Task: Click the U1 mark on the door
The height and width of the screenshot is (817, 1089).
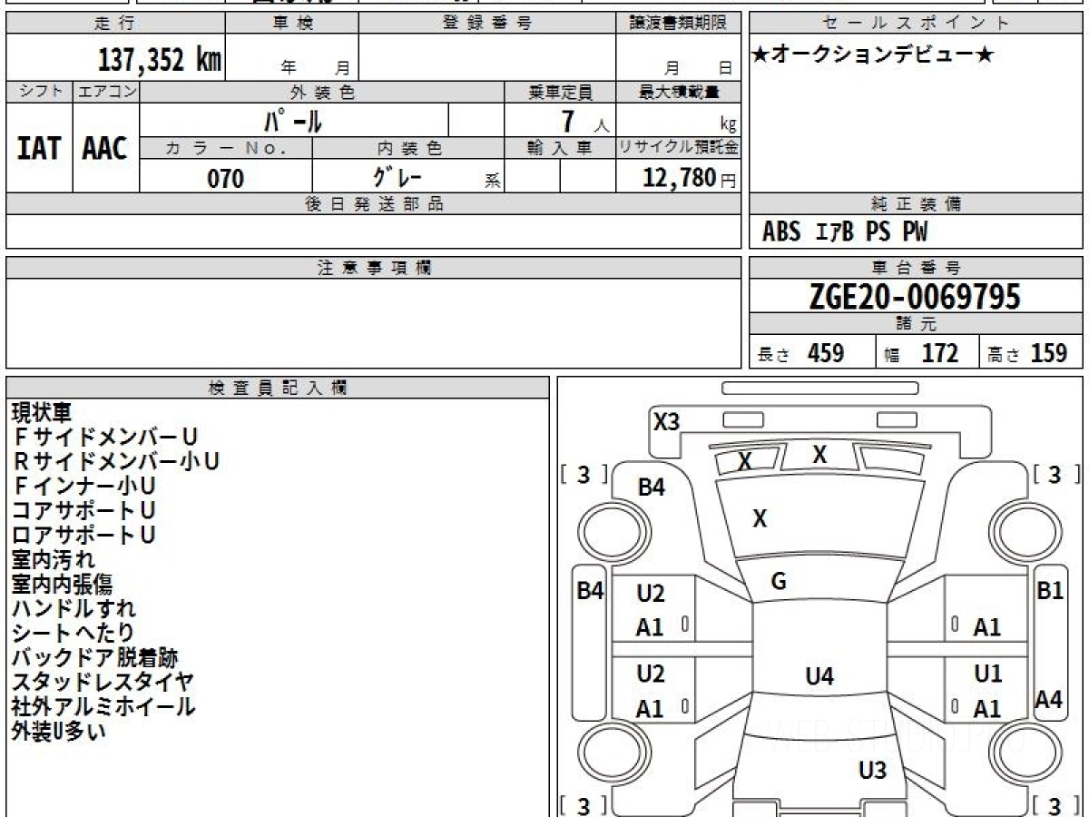Action: tap(988, 674)
